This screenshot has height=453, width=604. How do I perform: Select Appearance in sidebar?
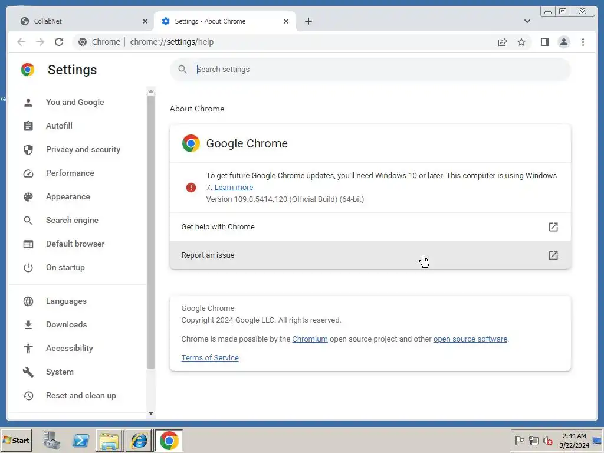68,196
